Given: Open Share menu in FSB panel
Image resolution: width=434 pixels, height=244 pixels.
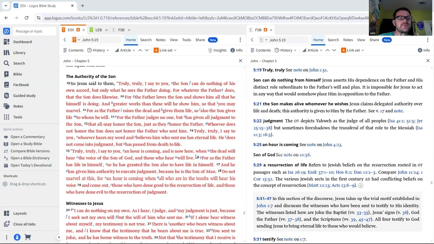Looking at the screenshot, I should pos(374,40).
